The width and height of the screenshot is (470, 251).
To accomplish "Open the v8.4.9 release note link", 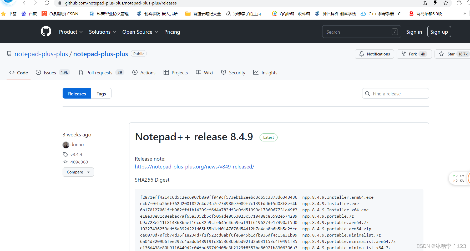I will tap(195, 167).
